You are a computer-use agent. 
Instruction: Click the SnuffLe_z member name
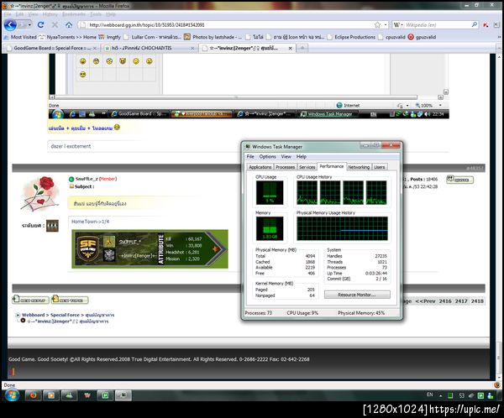[87, 179]
